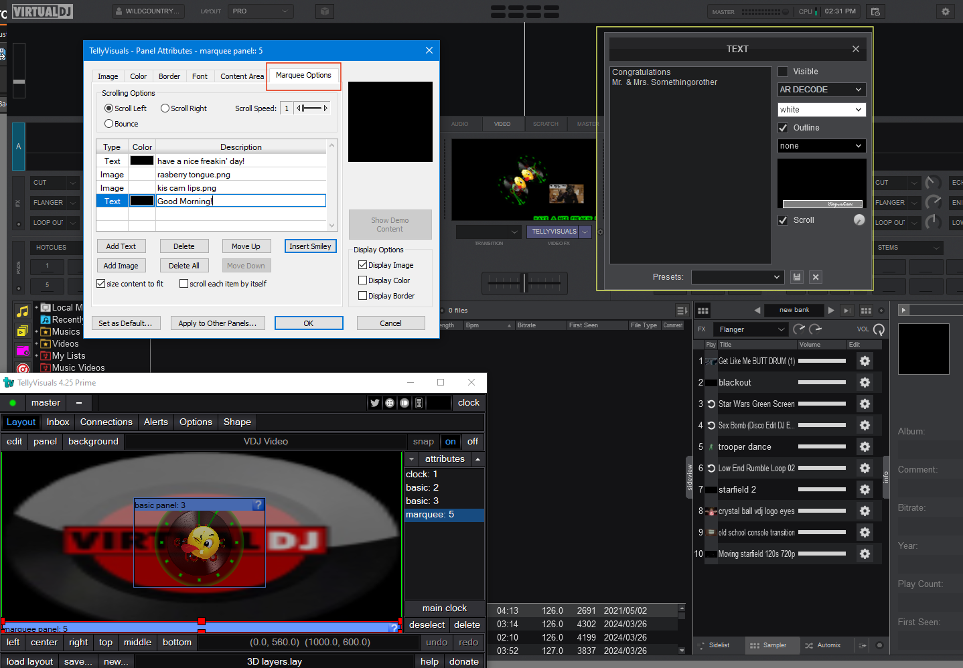Click the Twitter icon in TellyVisuals
The height and width of the screenshot is (668, 963).
[x=375, y=403]
